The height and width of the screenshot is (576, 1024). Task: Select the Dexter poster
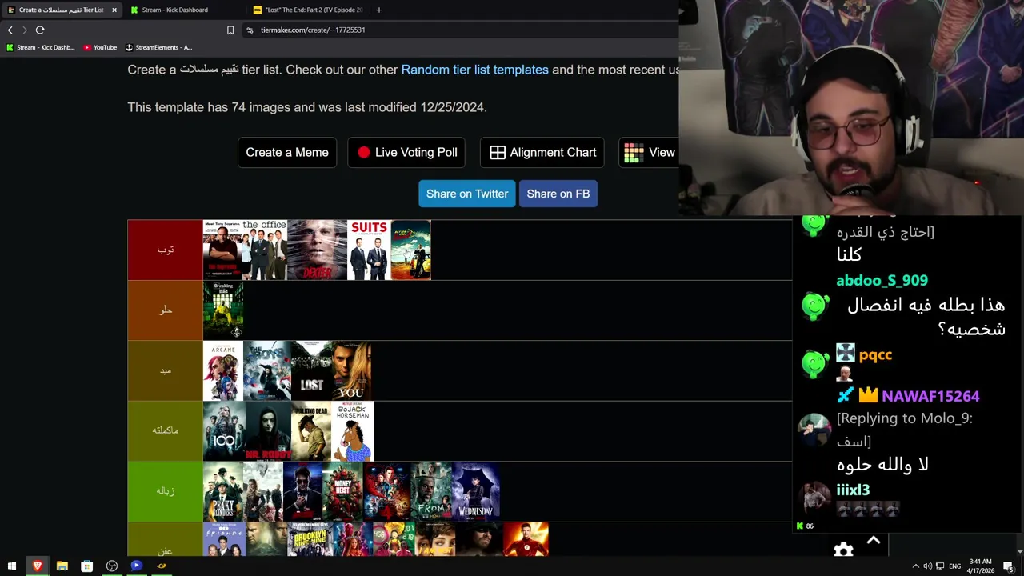click(317, 250)
